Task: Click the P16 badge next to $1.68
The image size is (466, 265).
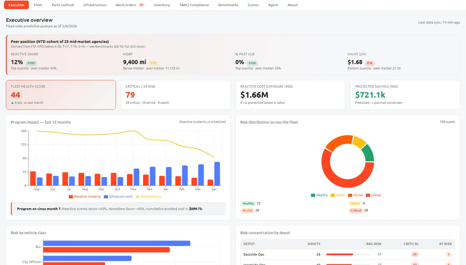Action: coord(370,63)
